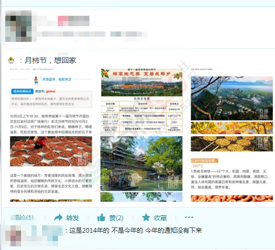
Task: Open the three-dots more options menu
Action: 189,218
